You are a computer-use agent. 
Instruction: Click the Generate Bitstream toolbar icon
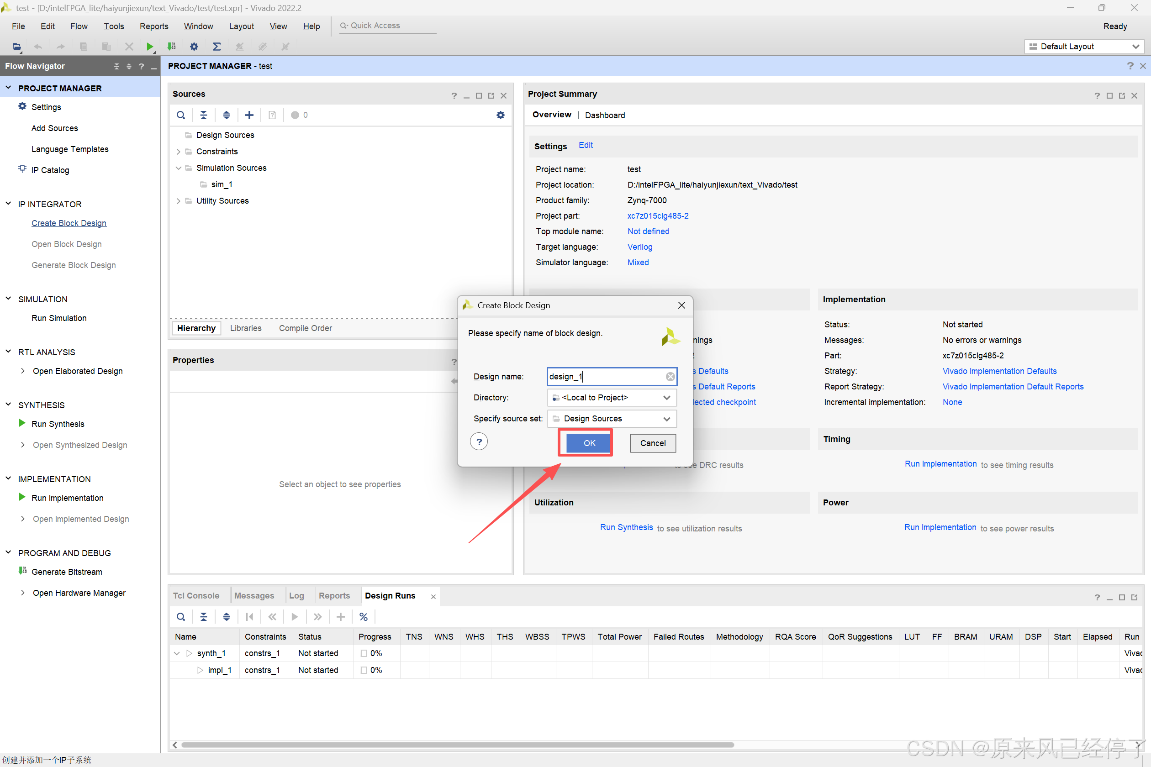coord(171,47)
